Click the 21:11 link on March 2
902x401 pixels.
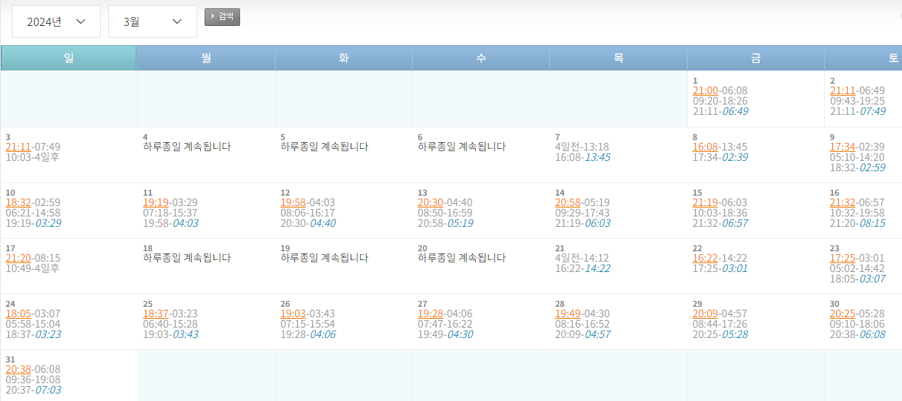843,90
